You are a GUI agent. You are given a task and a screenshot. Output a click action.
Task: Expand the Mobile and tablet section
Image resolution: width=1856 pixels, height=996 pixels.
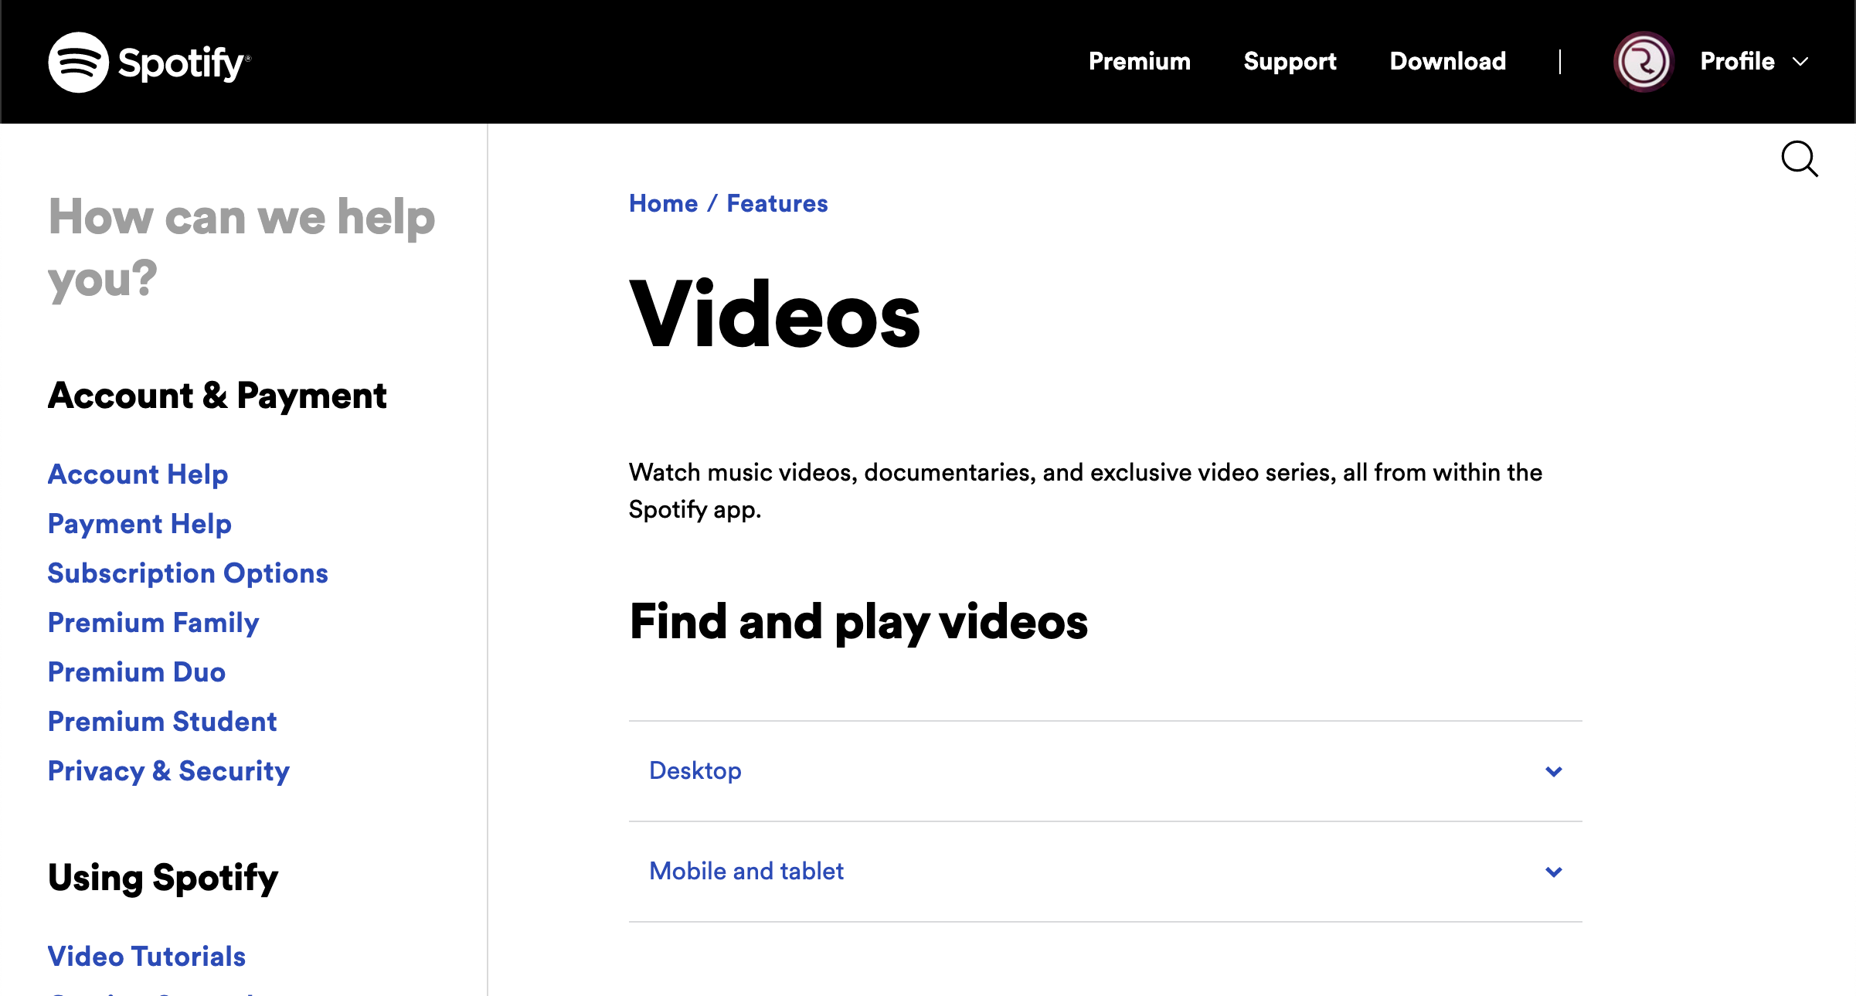(1105, 872)
